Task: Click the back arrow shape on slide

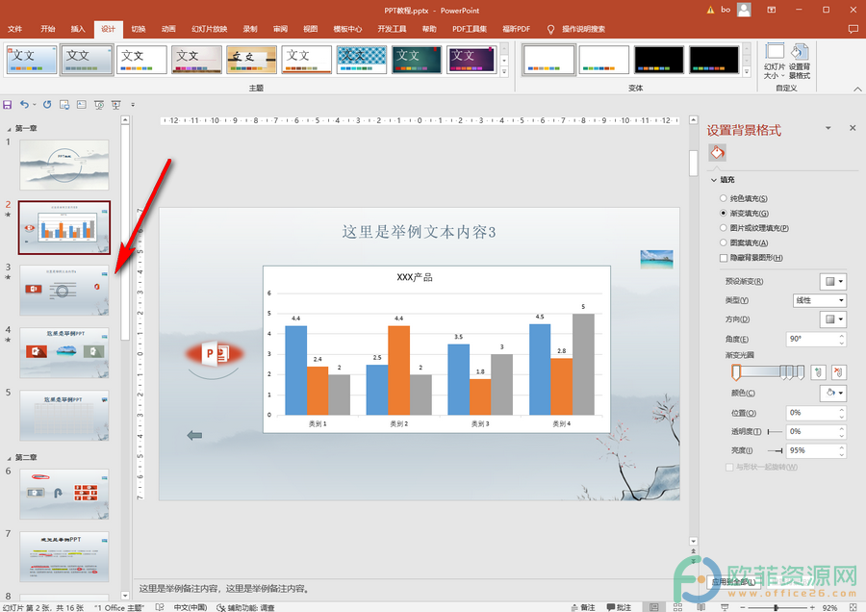Action: [194, 435]
